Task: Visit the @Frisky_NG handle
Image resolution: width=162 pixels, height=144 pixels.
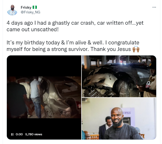Action: click(x=31, y=12)
